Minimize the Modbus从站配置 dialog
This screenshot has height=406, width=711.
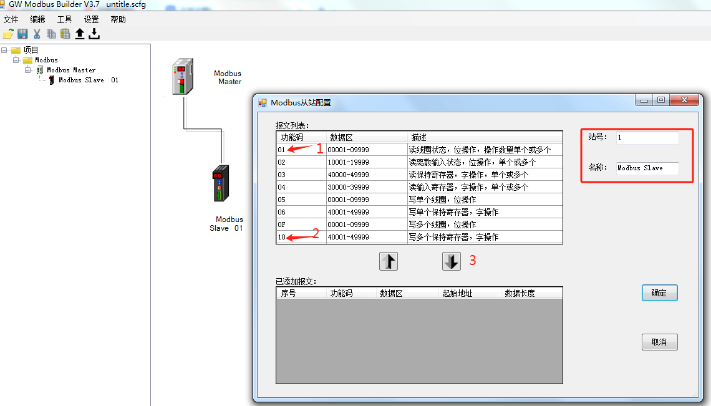click(644, 100)
